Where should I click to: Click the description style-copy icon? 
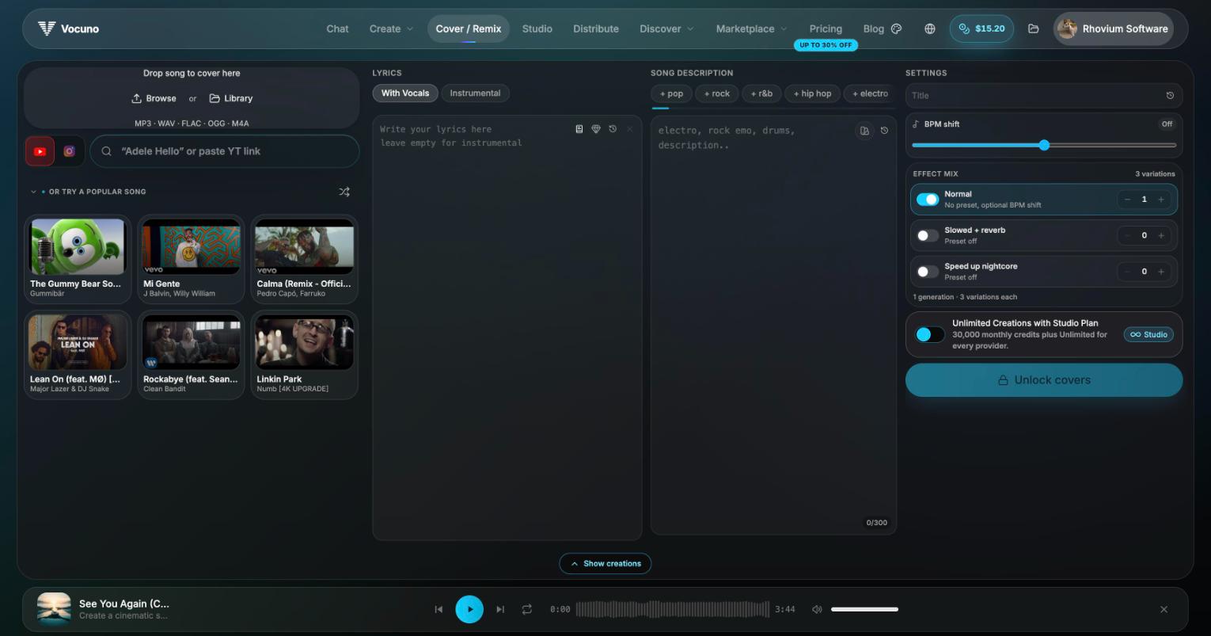pyautogui.click(x=864, y=131)
